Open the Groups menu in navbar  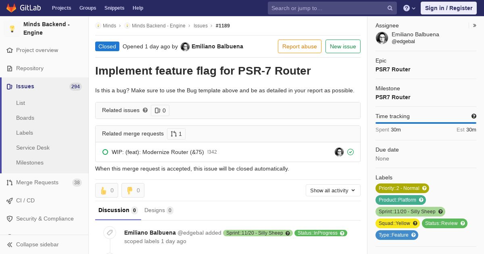click(88, 8)
